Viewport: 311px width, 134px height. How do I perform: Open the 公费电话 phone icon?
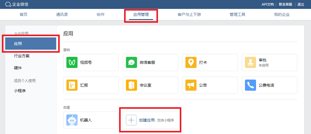[x=250, y=85]
